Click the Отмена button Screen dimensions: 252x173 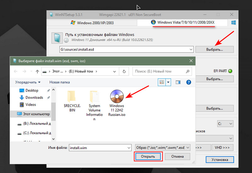coord(177,156)
